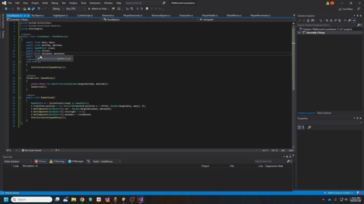Pin the CloudSpawn.cs tab
The image size is (364, 204).
tap(25, 15)
